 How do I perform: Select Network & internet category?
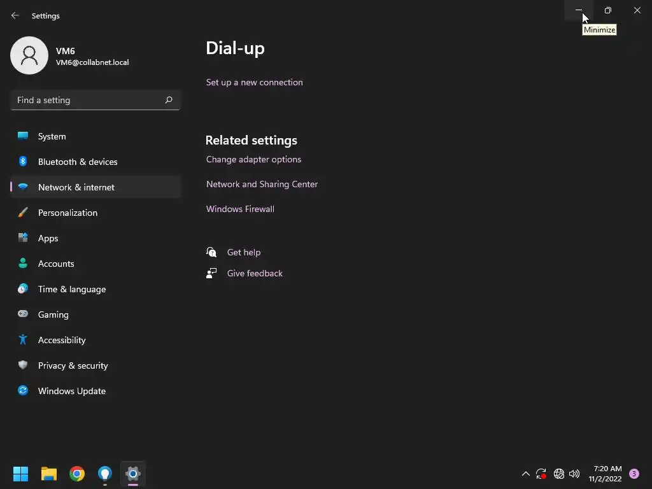tap(96, 187)
